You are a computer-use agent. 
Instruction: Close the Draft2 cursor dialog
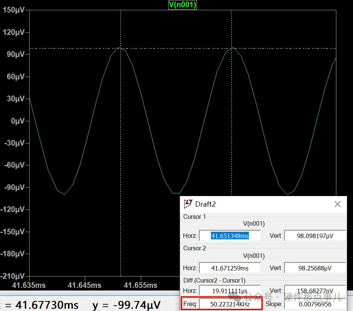tap(337, 204)
